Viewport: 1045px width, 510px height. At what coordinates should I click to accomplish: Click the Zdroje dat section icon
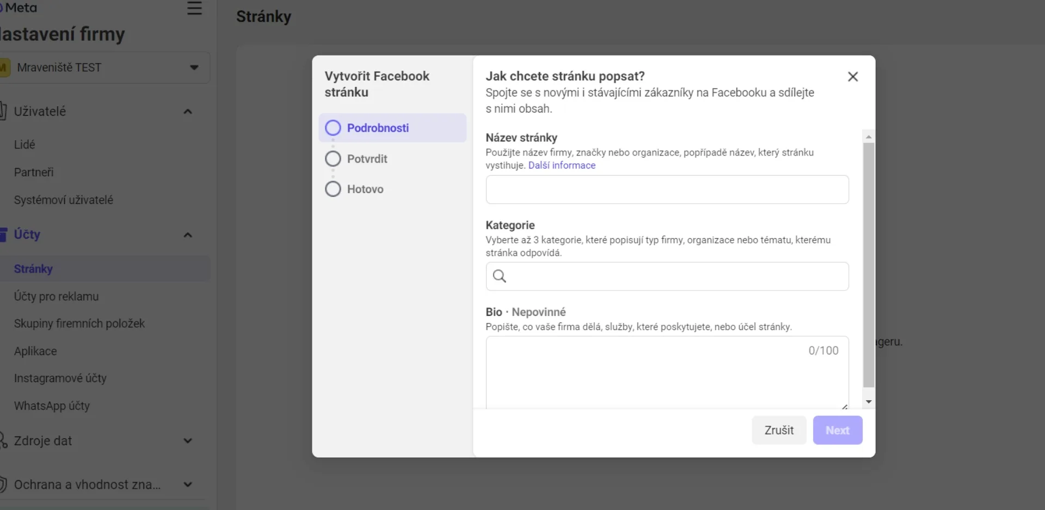(x=3, y=441)
